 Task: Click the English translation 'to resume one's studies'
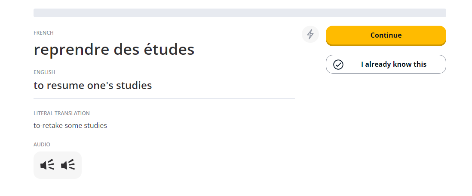pyautogui.click(x=93, y=86)
